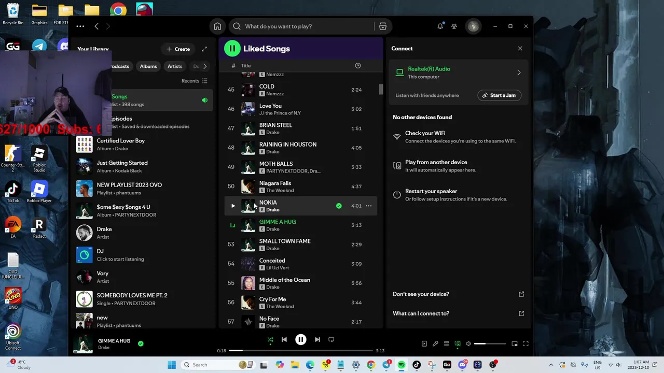
Task: Open Spotify three-dots main menu
Action: (80, 26)
